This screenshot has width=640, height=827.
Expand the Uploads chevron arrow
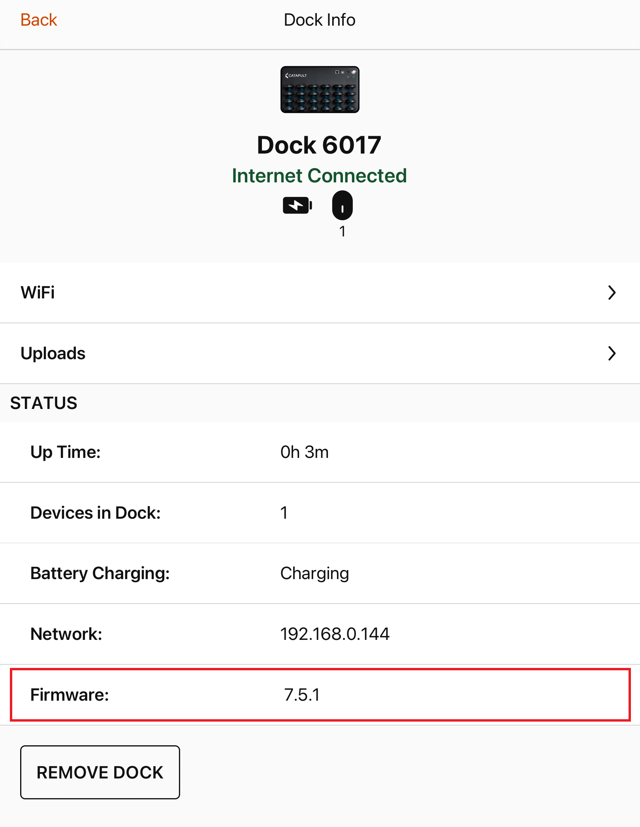pos(612,353)
